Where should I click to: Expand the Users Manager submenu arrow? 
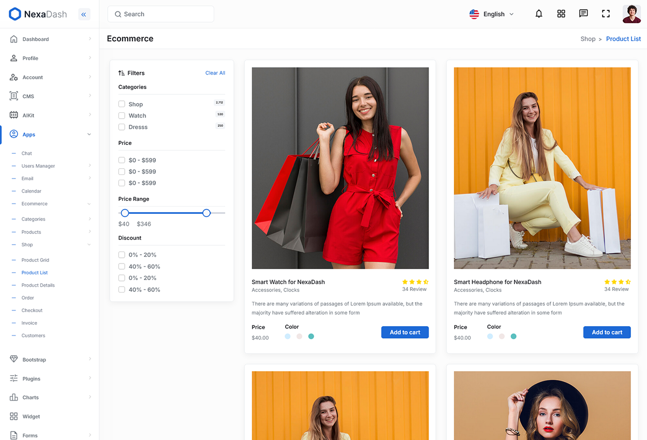[x=90, y=166]
